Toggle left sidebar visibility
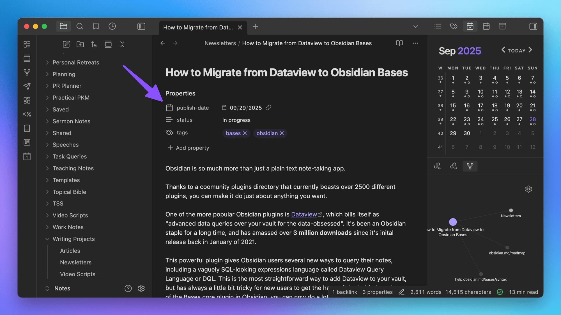561x315 pixels. coord(141,26)
